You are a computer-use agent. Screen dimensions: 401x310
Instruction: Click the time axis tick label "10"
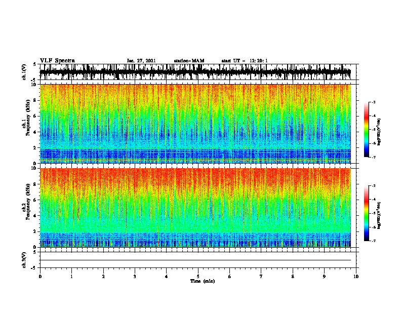click(x=356, y=277)
